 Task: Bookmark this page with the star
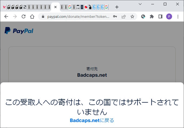pyautogui.click(x=132, y=16)
